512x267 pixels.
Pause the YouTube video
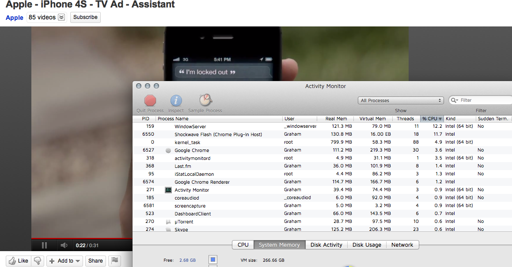tap(45, 245)
